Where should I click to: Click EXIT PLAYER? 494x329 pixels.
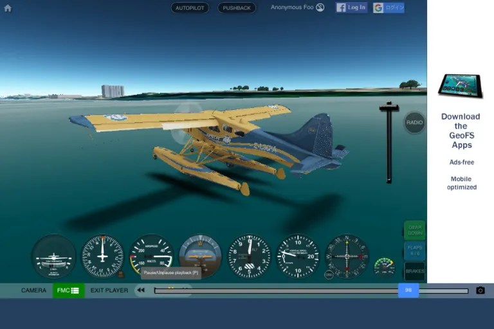point(109,290)
